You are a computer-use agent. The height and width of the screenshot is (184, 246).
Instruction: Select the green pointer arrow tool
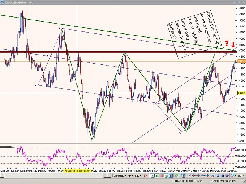[176, 176]
